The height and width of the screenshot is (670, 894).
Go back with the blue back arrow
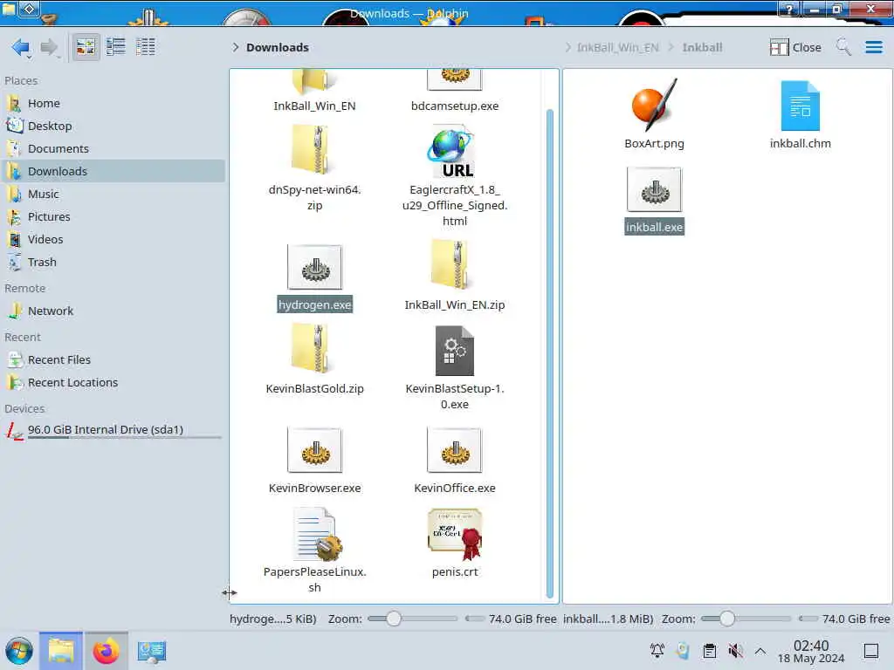(x=21, y=47)
